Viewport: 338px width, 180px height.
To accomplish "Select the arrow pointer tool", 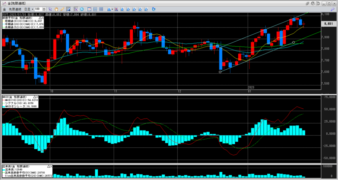I will point(50,9).
